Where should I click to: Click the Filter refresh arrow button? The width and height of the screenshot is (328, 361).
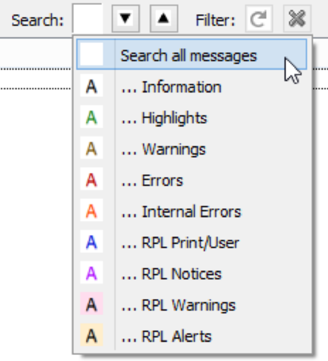coord(259,19)
